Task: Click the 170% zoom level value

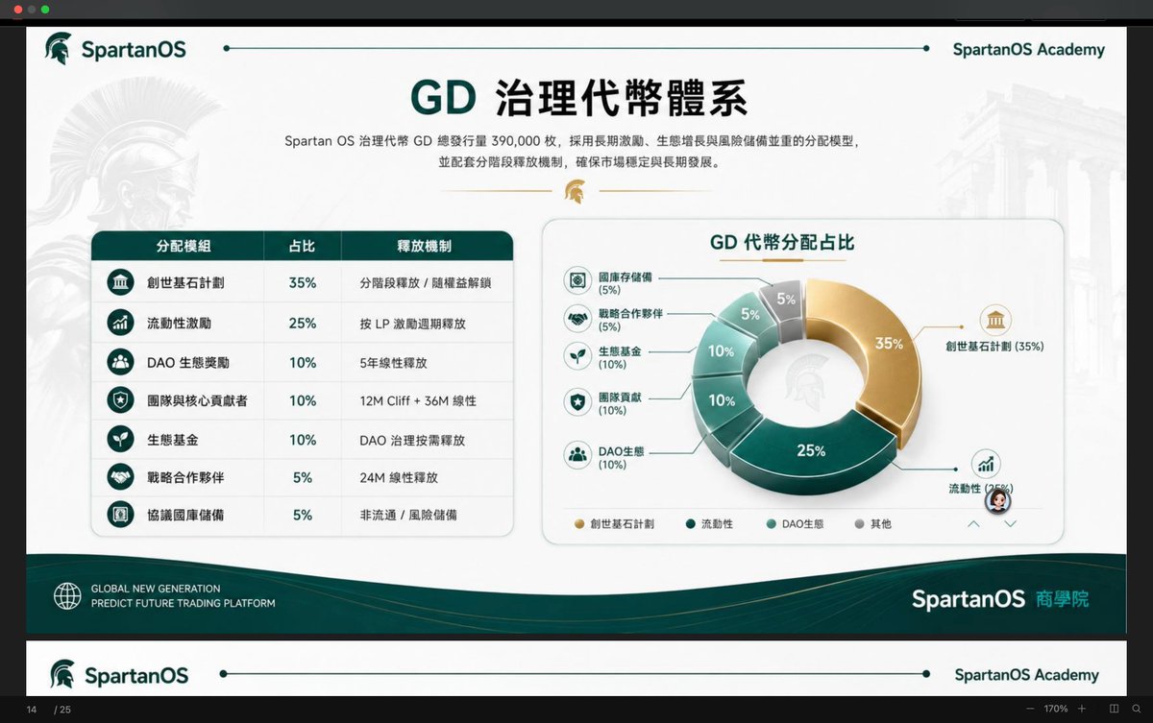Action: [x=1056, y=709]
